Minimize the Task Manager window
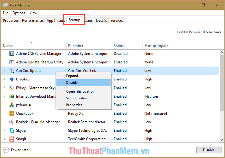This screenshot has width=225, height=158. tap(190, 5)
